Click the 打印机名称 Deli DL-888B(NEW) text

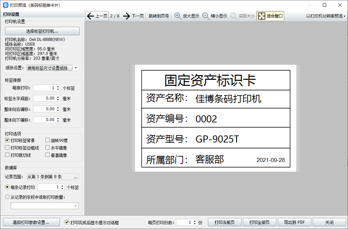coord(35,40)
